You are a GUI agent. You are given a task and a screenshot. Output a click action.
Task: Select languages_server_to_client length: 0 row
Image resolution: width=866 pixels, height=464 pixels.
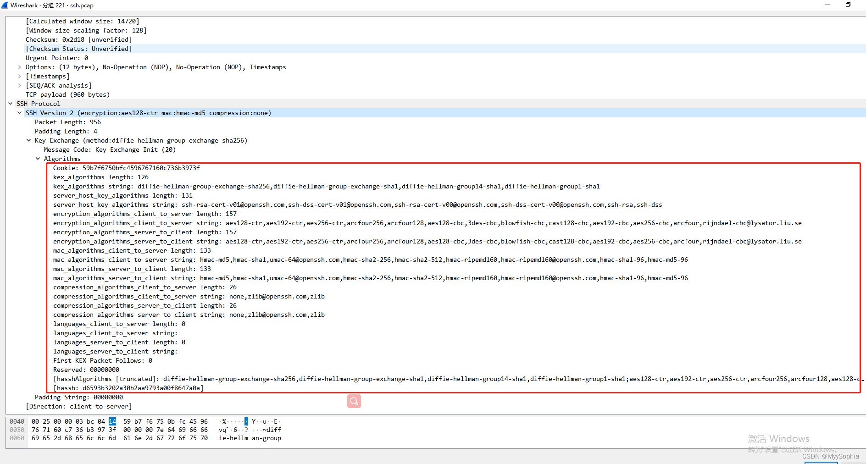point(119,342)
